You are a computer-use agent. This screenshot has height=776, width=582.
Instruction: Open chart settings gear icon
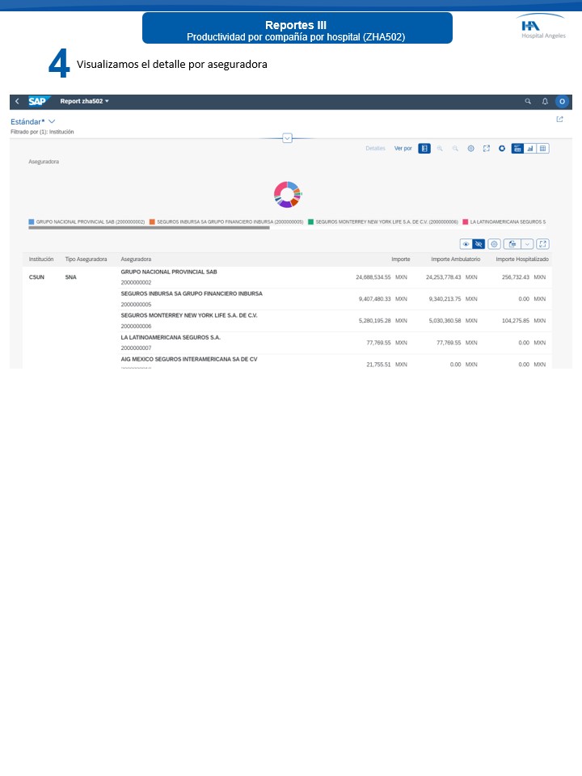[470, 149]
